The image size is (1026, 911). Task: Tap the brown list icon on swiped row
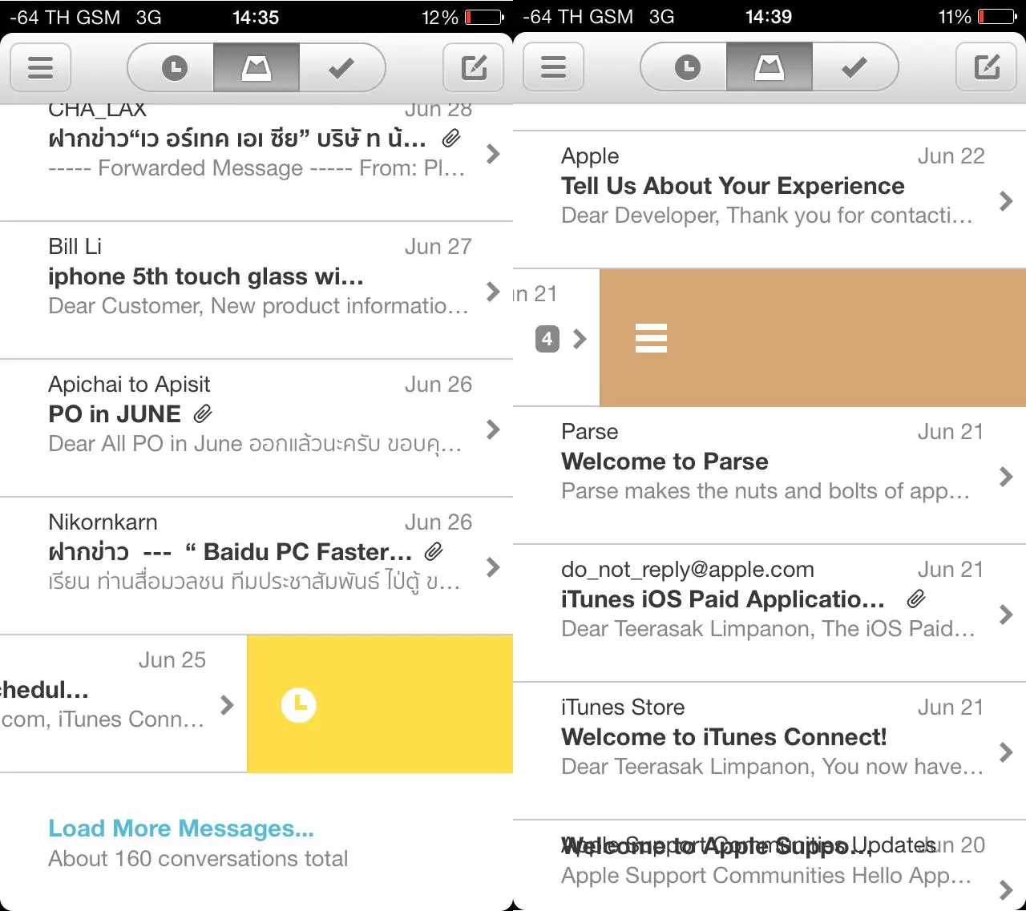651,338
